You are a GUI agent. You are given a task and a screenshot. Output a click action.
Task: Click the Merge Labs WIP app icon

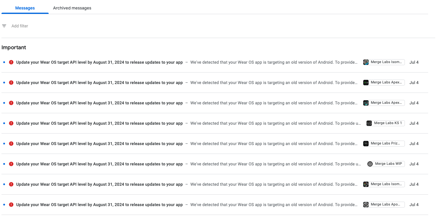tap(370, 164)
